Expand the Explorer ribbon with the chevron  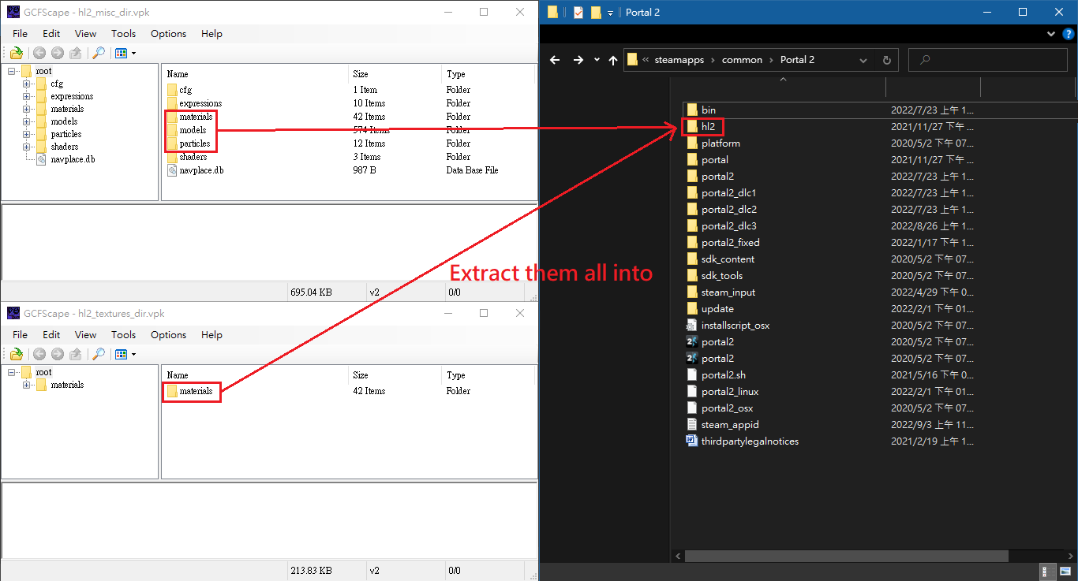coord(1050,34)
